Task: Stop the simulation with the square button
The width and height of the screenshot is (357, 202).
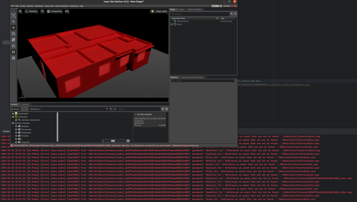Action: pos(13,58)
